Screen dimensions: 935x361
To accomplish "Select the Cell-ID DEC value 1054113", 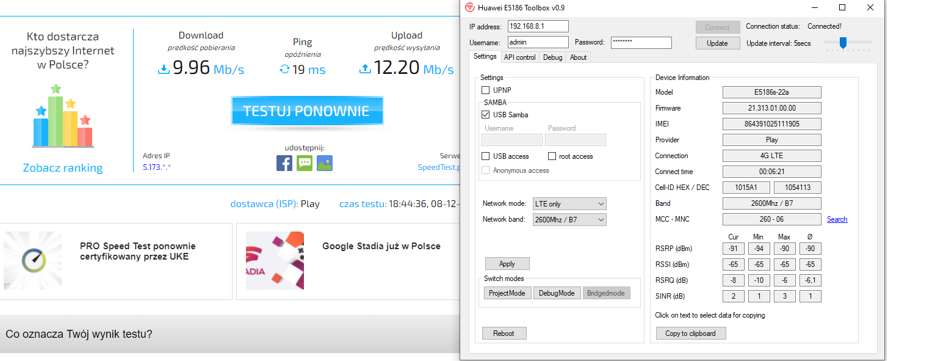I will point(798,188).
